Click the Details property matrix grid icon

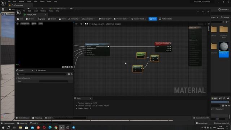coord(69,74)
